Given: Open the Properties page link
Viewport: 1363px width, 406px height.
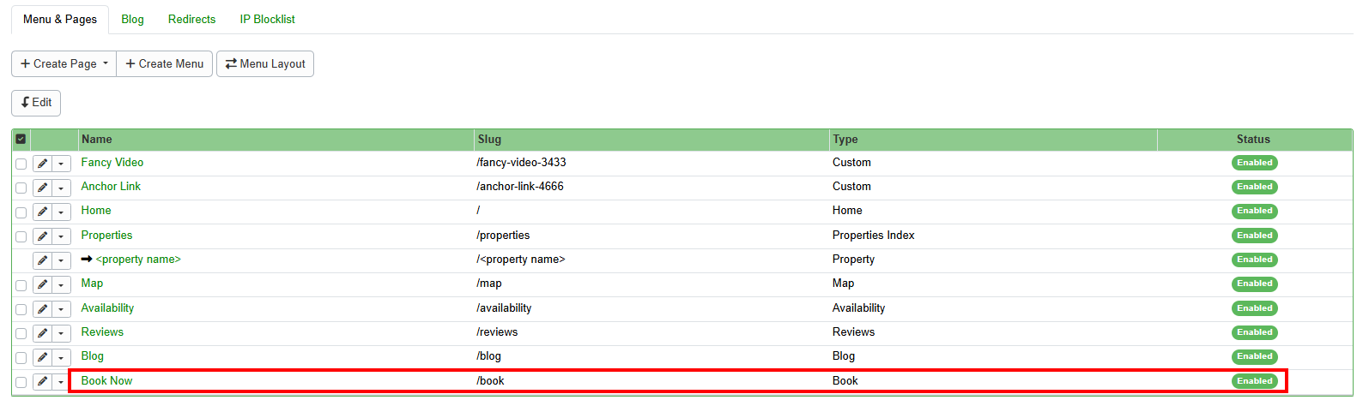Looking at the screenshot, I should coord(106,235).
